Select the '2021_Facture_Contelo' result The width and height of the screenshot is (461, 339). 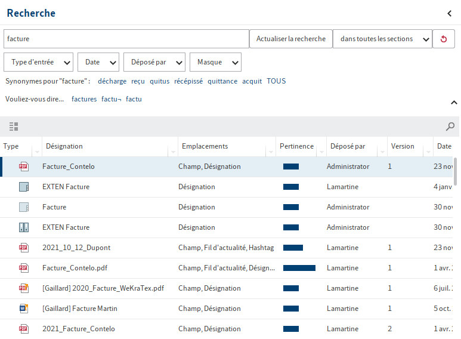[227, 329]
